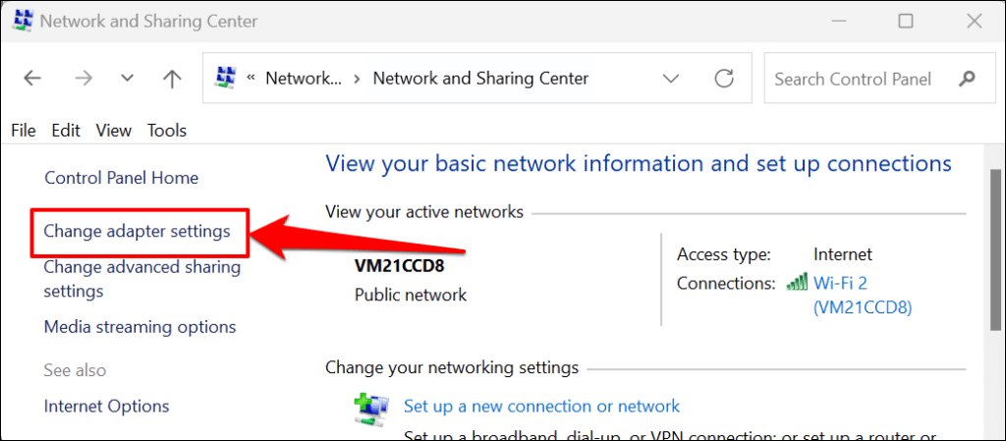
Task: Refresh the Network and Sharing Center page
Action: [x=724, y=79]
